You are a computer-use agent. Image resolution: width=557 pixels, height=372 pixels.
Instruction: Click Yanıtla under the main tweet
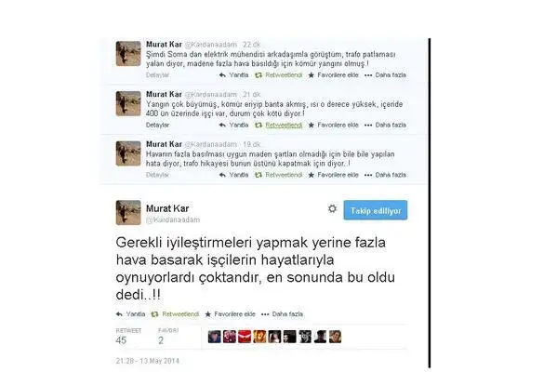tap(131, 314)
